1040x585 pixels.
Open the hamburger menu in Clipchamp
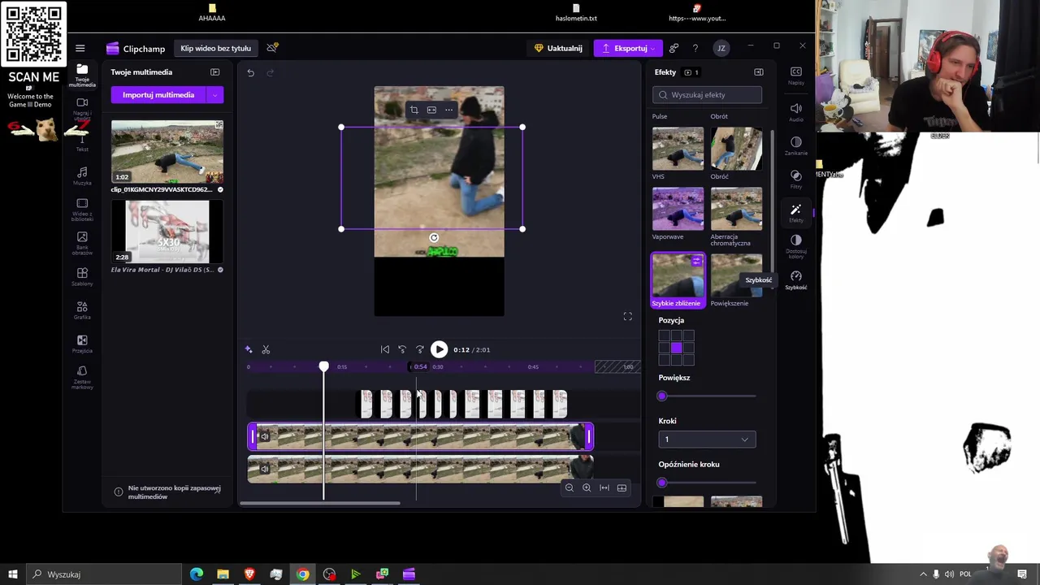tap(80, 48)
